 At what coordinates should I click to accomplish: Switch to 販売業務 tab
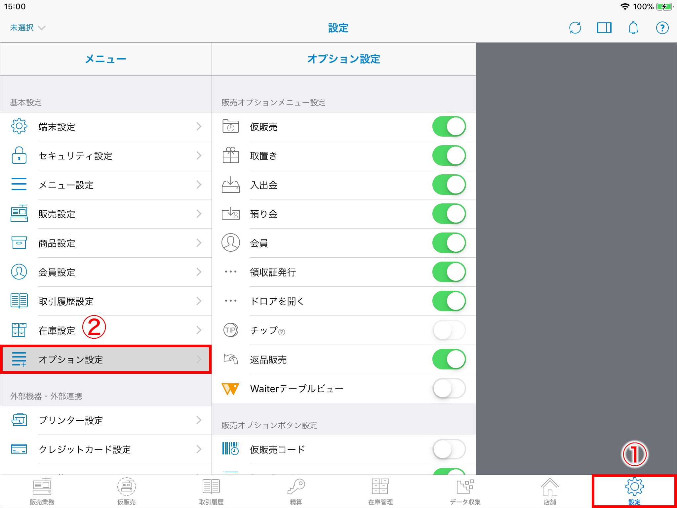click(42, 491)
